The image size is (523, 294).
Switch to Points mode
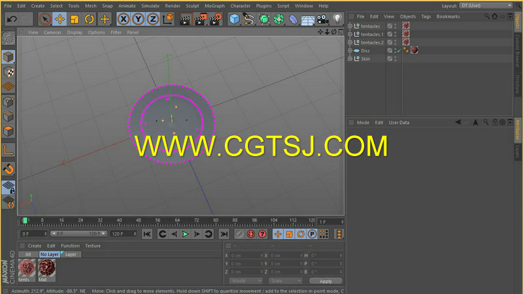(x=8, y=101)
